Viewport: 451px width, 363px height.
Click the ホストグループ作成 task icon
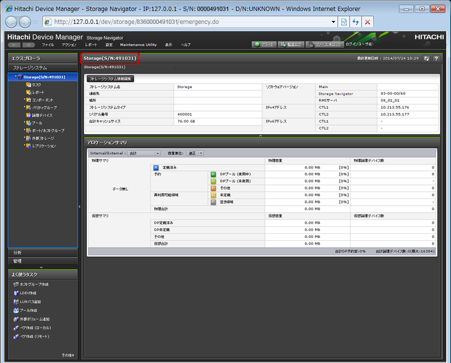pyautogui.click(x=16, y=284)
